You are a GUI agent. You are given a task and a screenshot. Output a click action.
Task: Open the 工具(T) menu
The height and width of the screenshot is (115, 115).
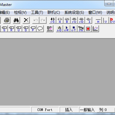(37, 12)
